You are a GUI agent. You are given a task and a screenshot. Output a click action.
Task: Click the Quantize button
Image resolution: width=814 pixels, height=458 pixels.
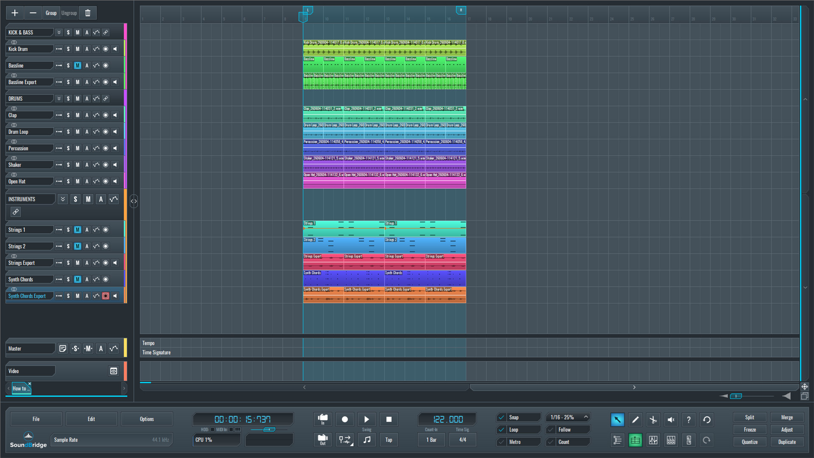click(750, 442)
